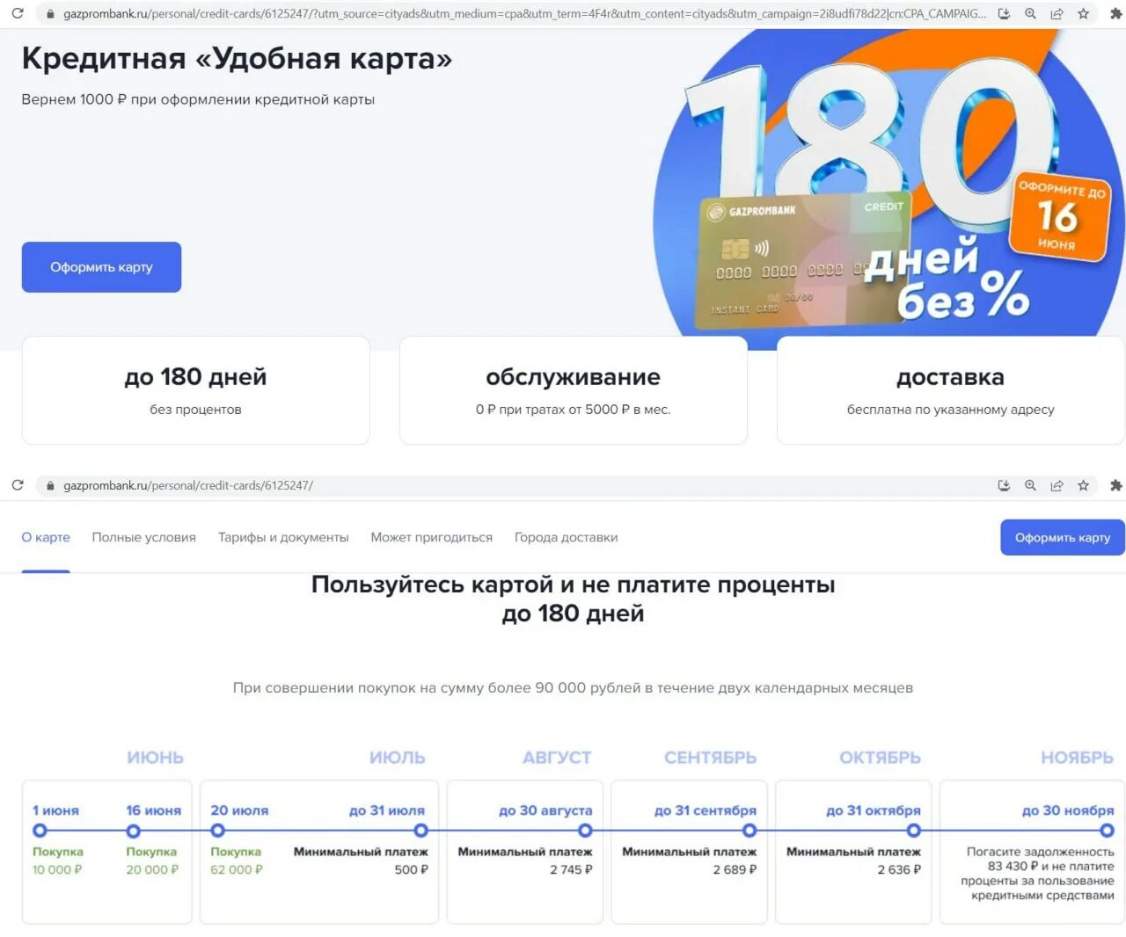Screen dimensions: 1126x937
Task: Click the 'НОЯБРЬ' month label
Action: pyautogui.click(x=1077, y=758)
